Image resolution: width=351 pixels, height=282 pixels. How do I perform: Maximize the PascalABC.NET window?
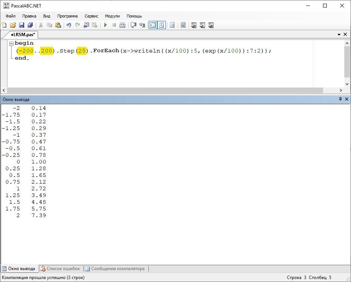(x=325, y=6)
